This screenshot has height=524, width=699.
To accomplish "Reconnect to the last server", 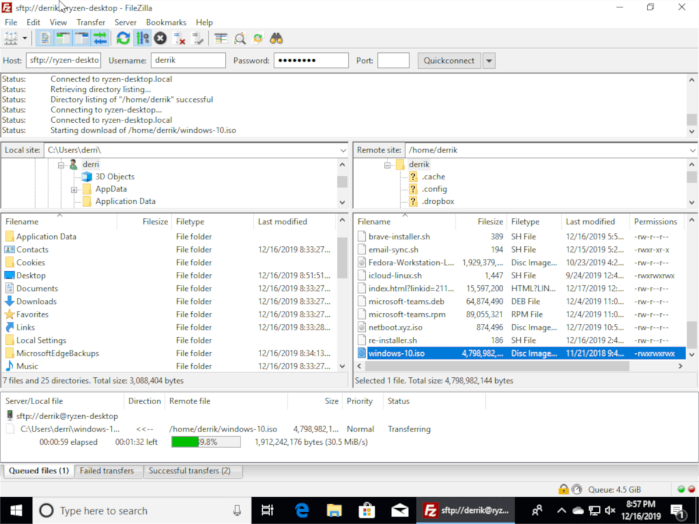I will click(197, 38).
